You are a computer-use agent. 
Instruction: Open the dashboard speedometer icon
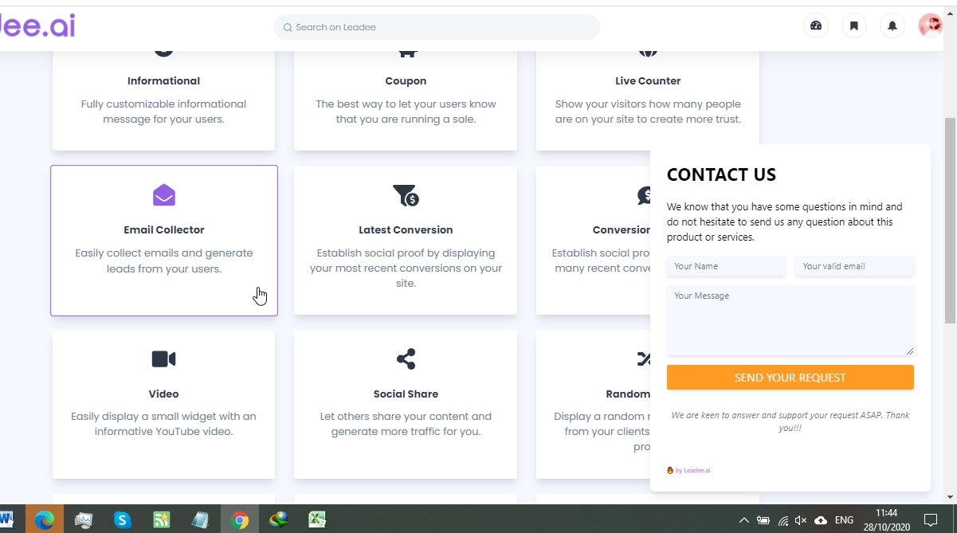(815, 25)
